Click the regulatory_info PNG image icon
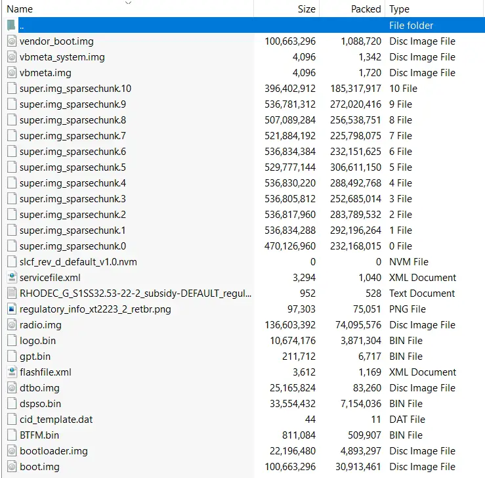485x478 pixels. pos(12,309)
